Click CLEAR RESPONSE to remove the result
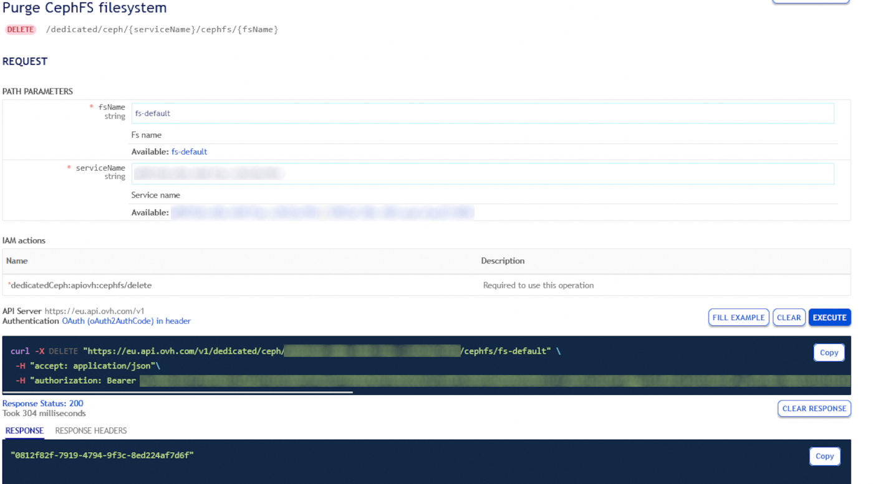The image size is (873, 484). 814,409
